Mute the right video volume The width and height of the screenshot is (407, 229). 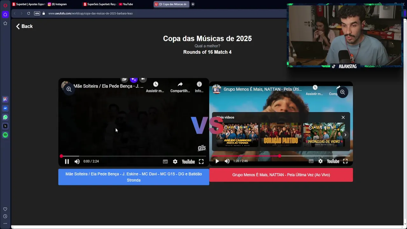coord(227,161)
